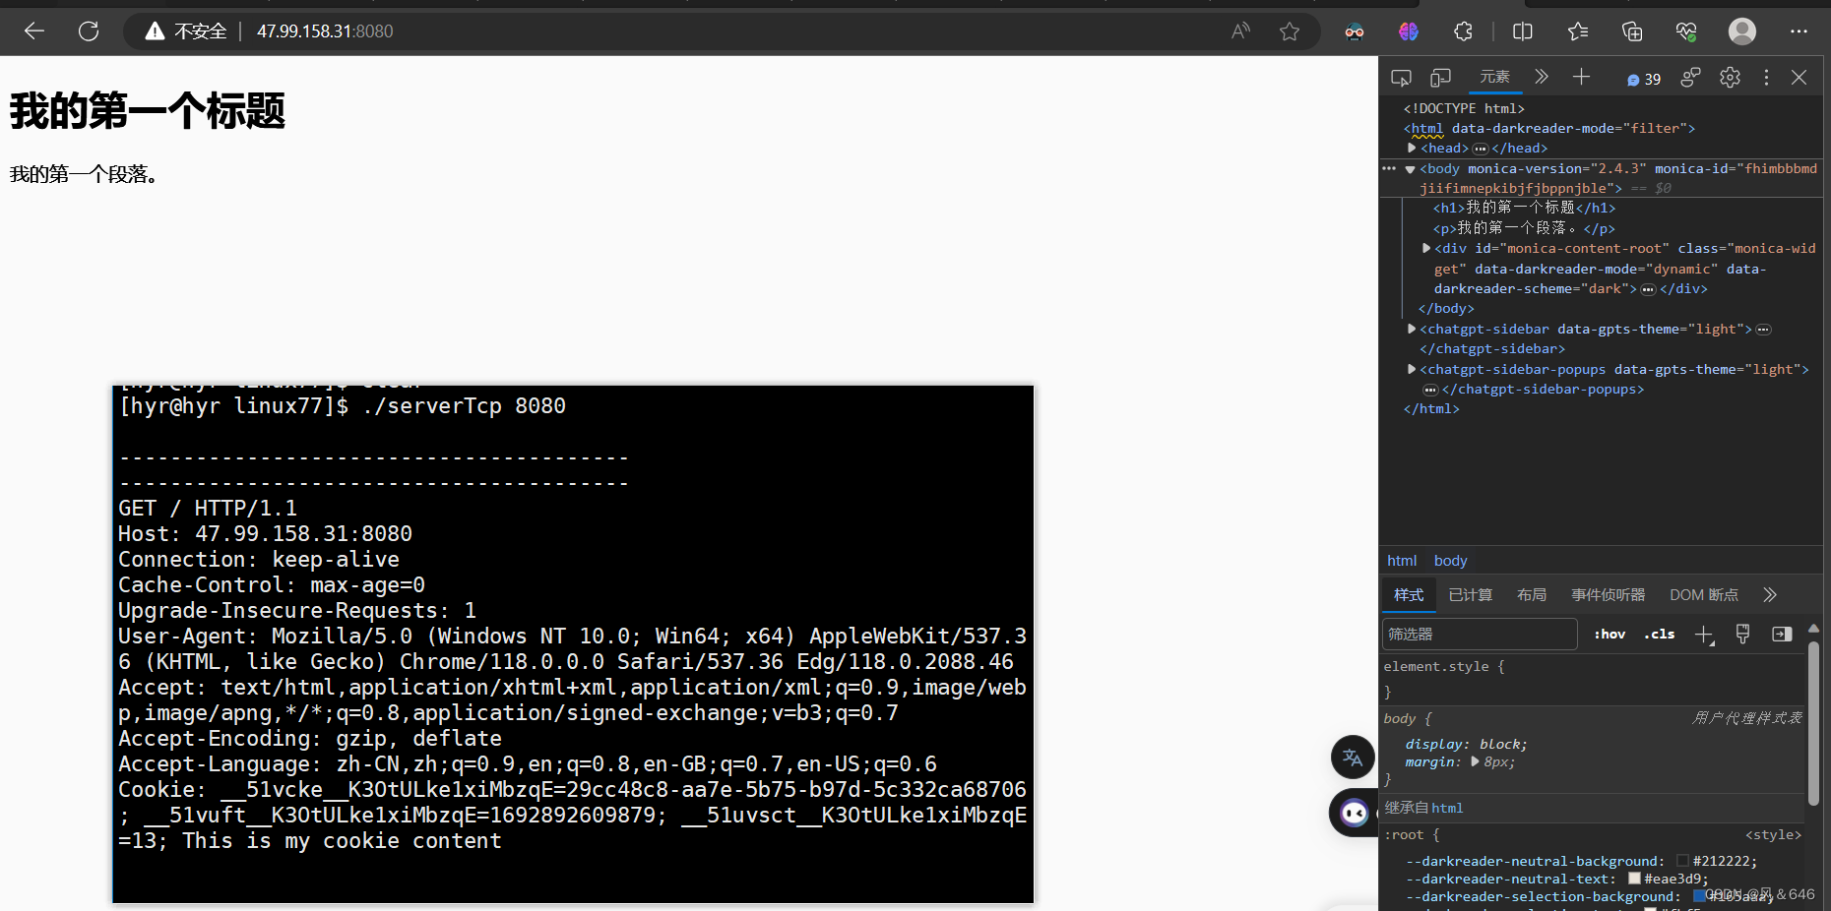This screenshot has height=911, width=1831.
Task: Toggle the .cls element classes panel
Action: click(1660, 635)
